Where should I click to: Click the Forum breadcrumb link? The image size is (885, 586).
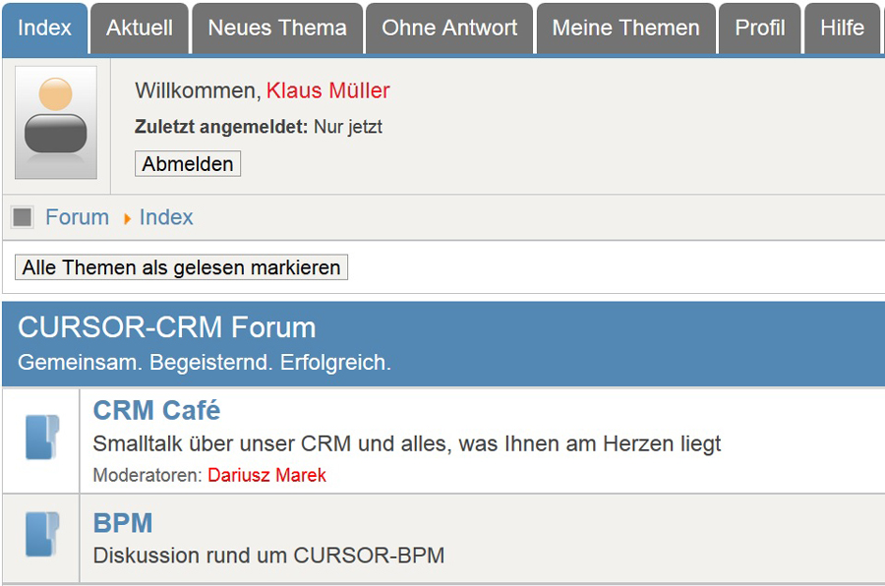click(77, 217)
